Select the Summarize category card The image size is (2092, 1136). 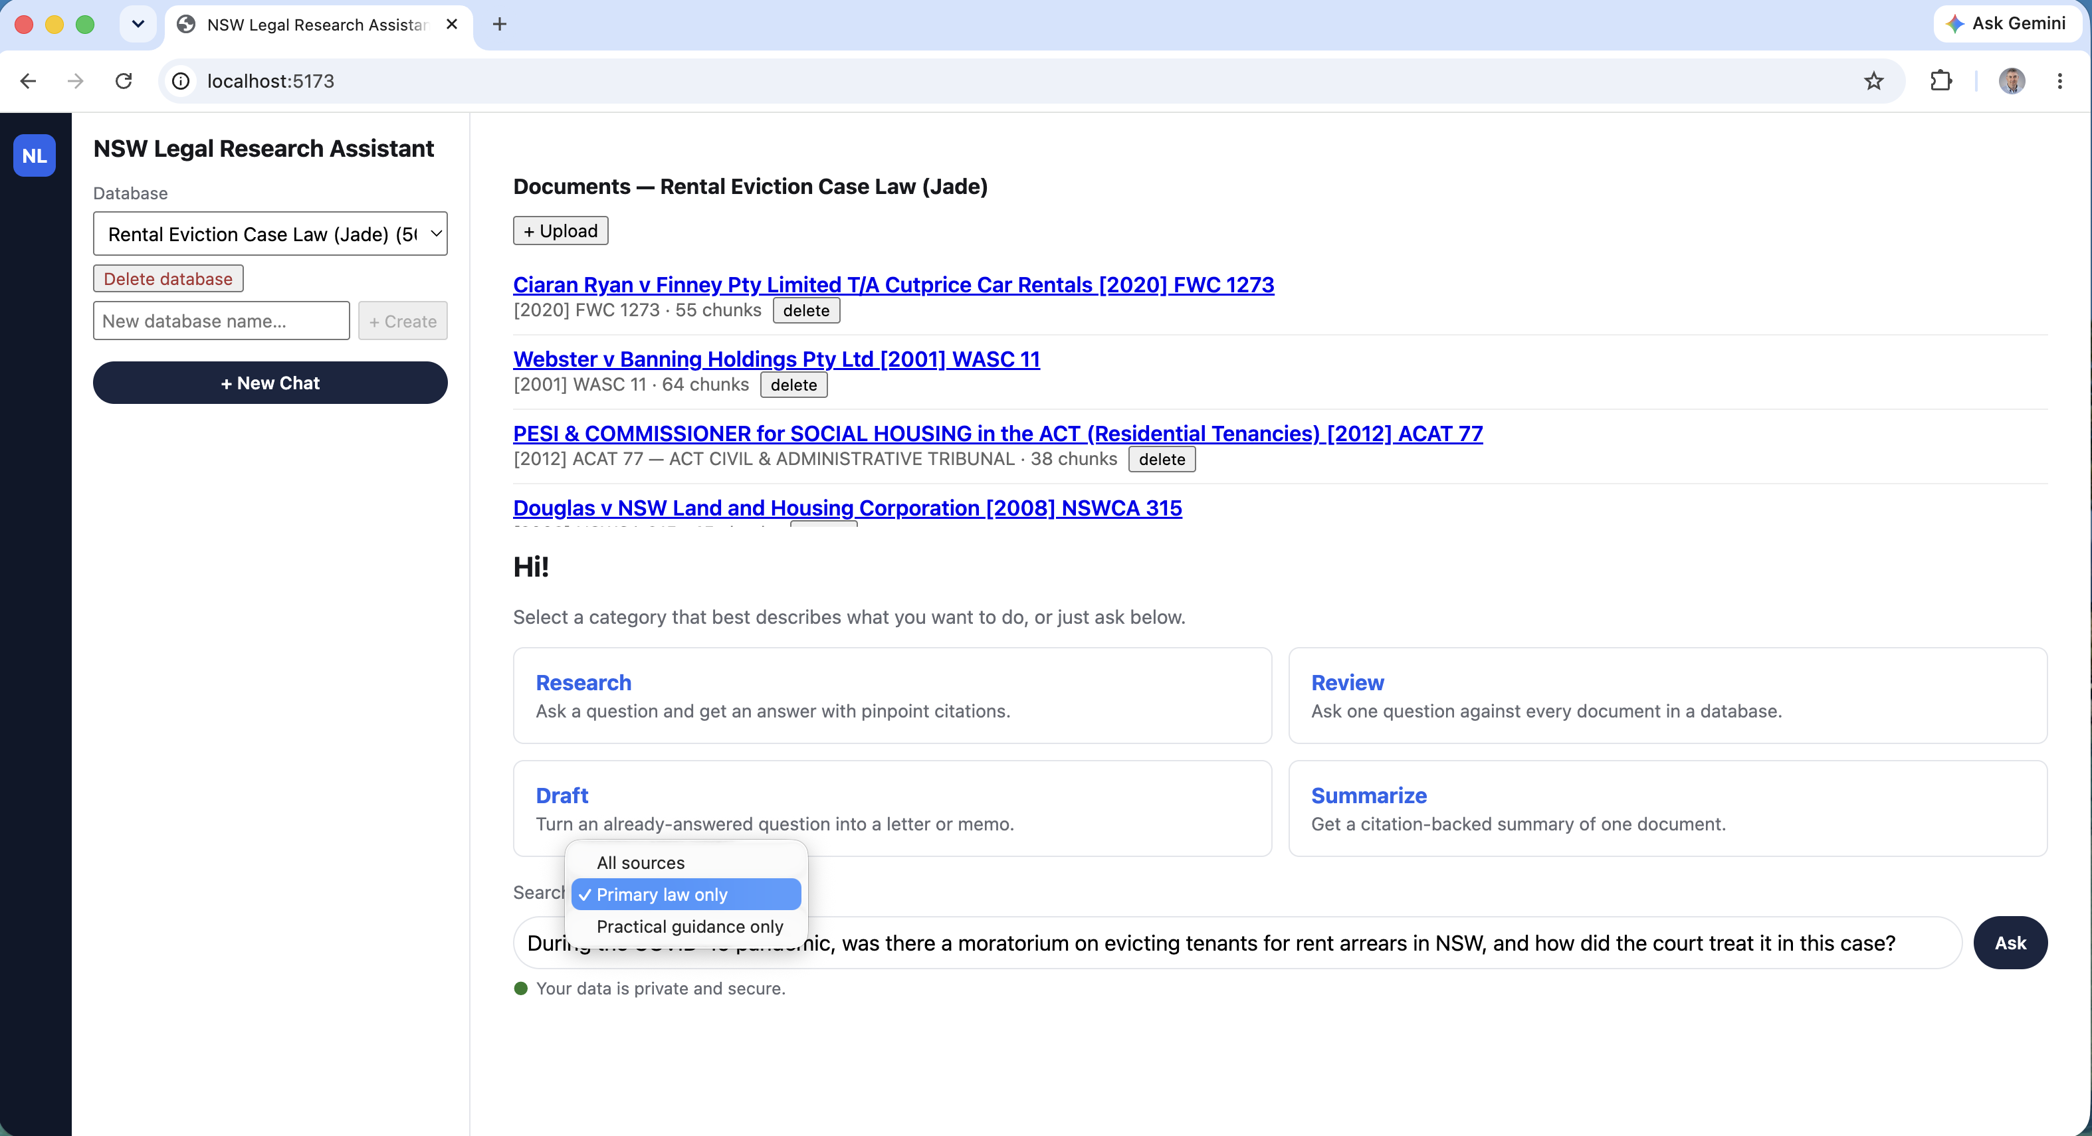1668,808
